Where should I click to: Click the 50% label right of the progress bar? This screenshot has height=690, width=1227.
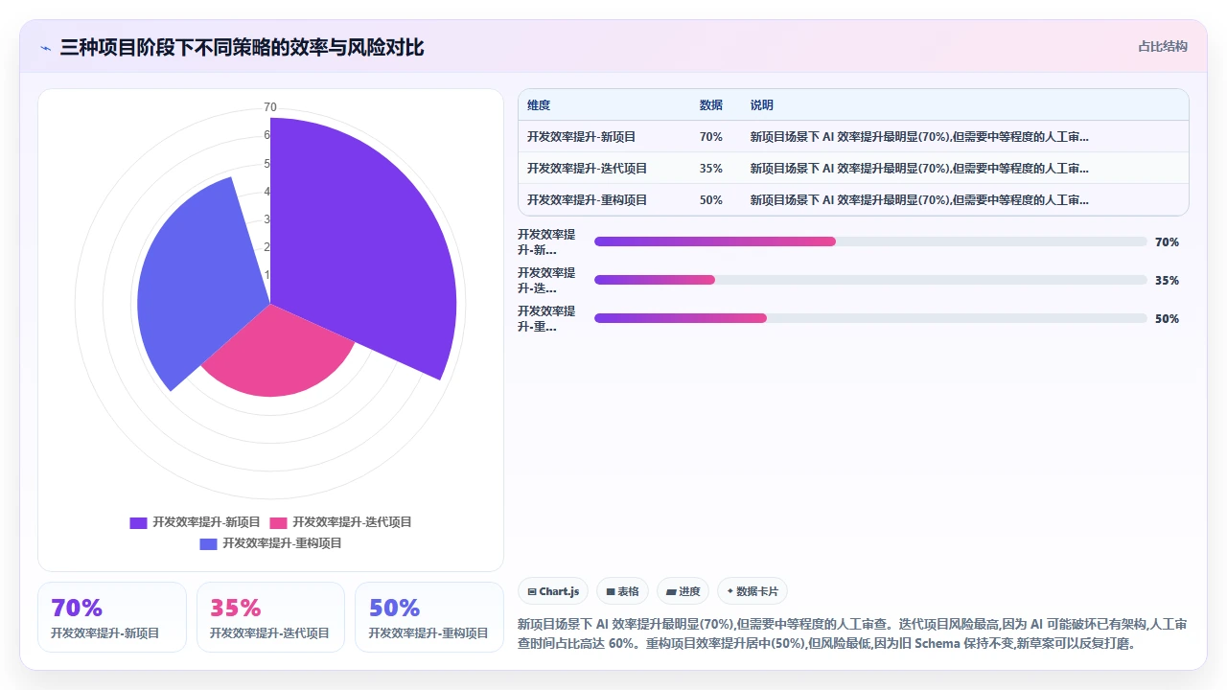click(1167, 319)
